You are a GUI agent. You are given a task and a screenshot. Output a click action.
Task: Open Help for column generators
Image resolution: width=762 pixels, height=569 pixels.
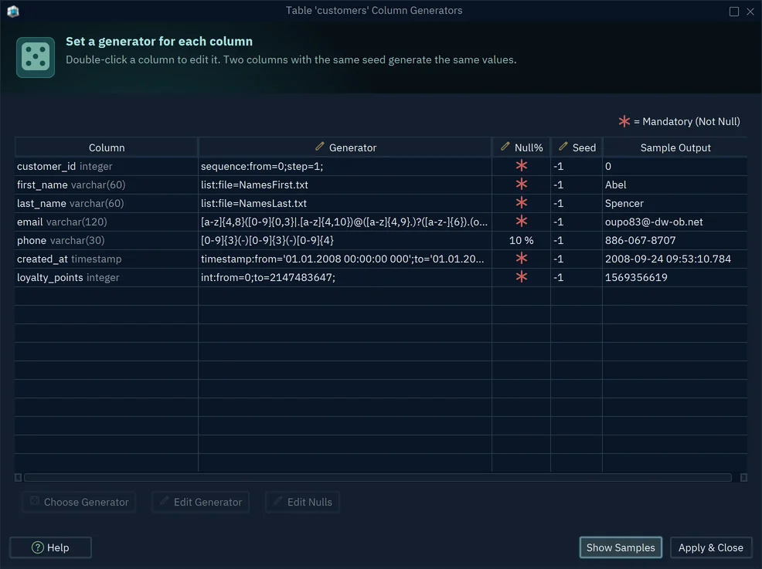click(50, 547)
